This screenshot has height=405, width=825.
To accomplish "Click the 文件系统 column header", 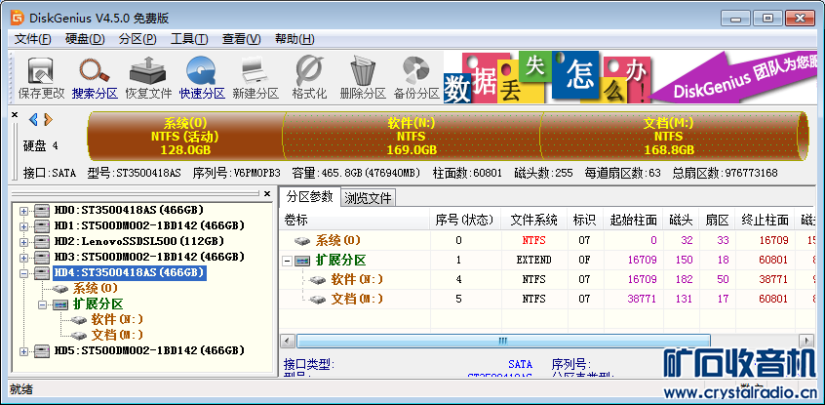I will tap(534, 221).
